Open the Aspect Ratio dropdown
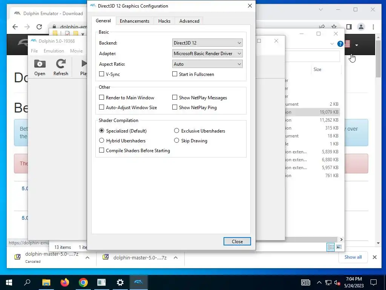The width and height of the screenshot is (386, 290). [207, 64]
